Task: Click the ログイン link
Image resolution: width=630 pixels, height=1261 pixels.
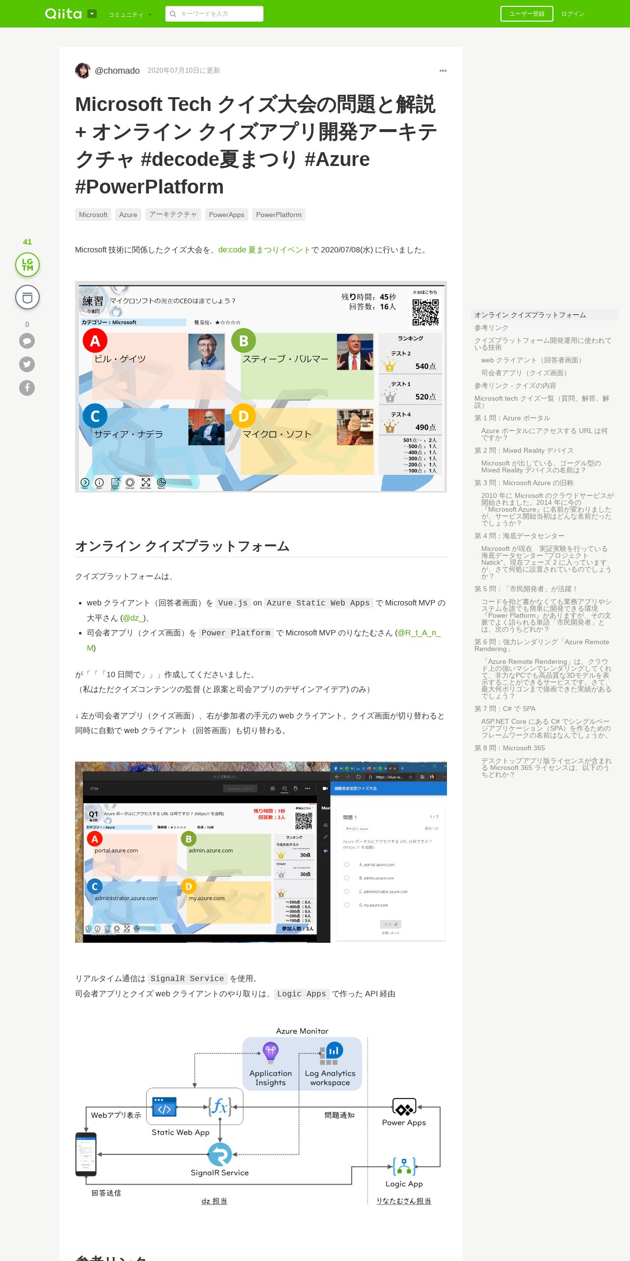Action: click(x=573, y=14)
